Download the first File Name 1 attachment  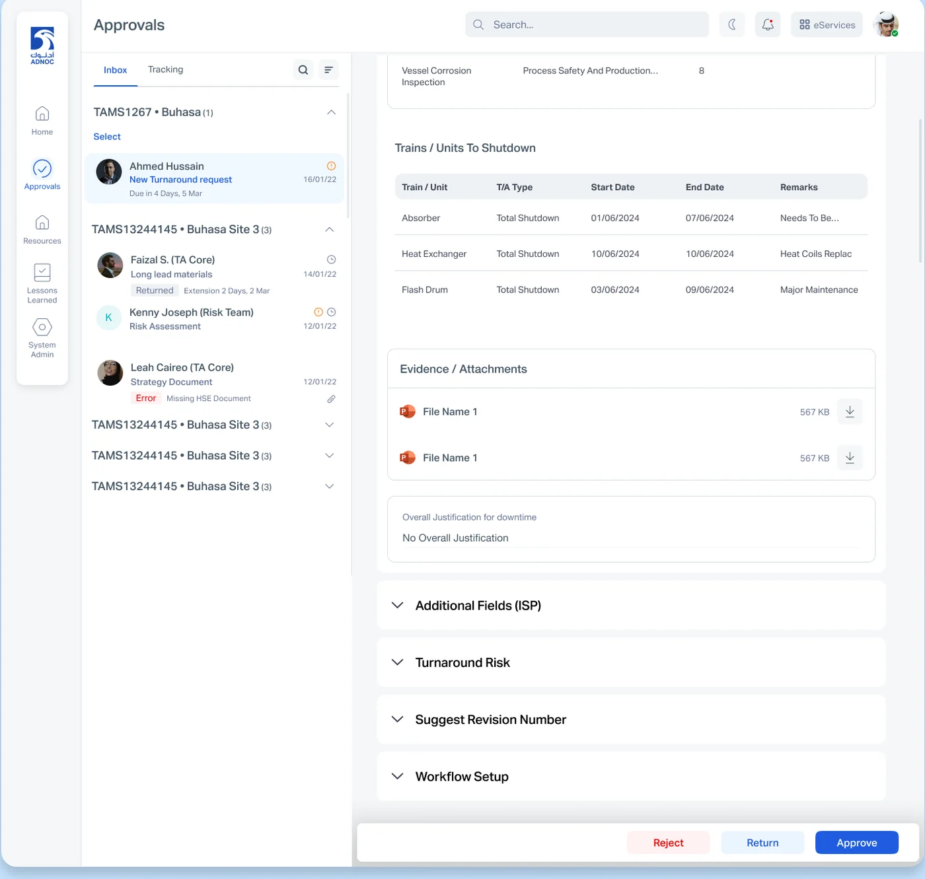850,411
